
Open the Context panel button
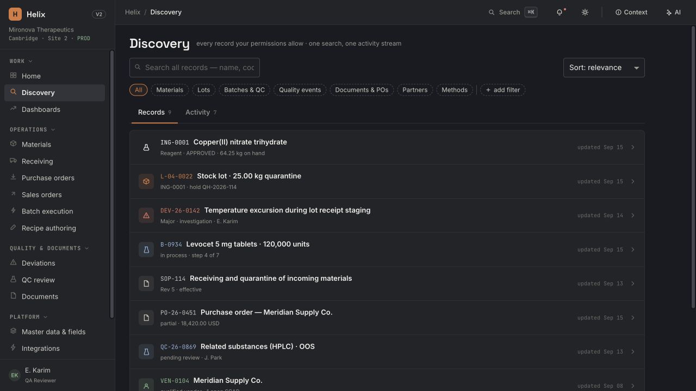631,12
